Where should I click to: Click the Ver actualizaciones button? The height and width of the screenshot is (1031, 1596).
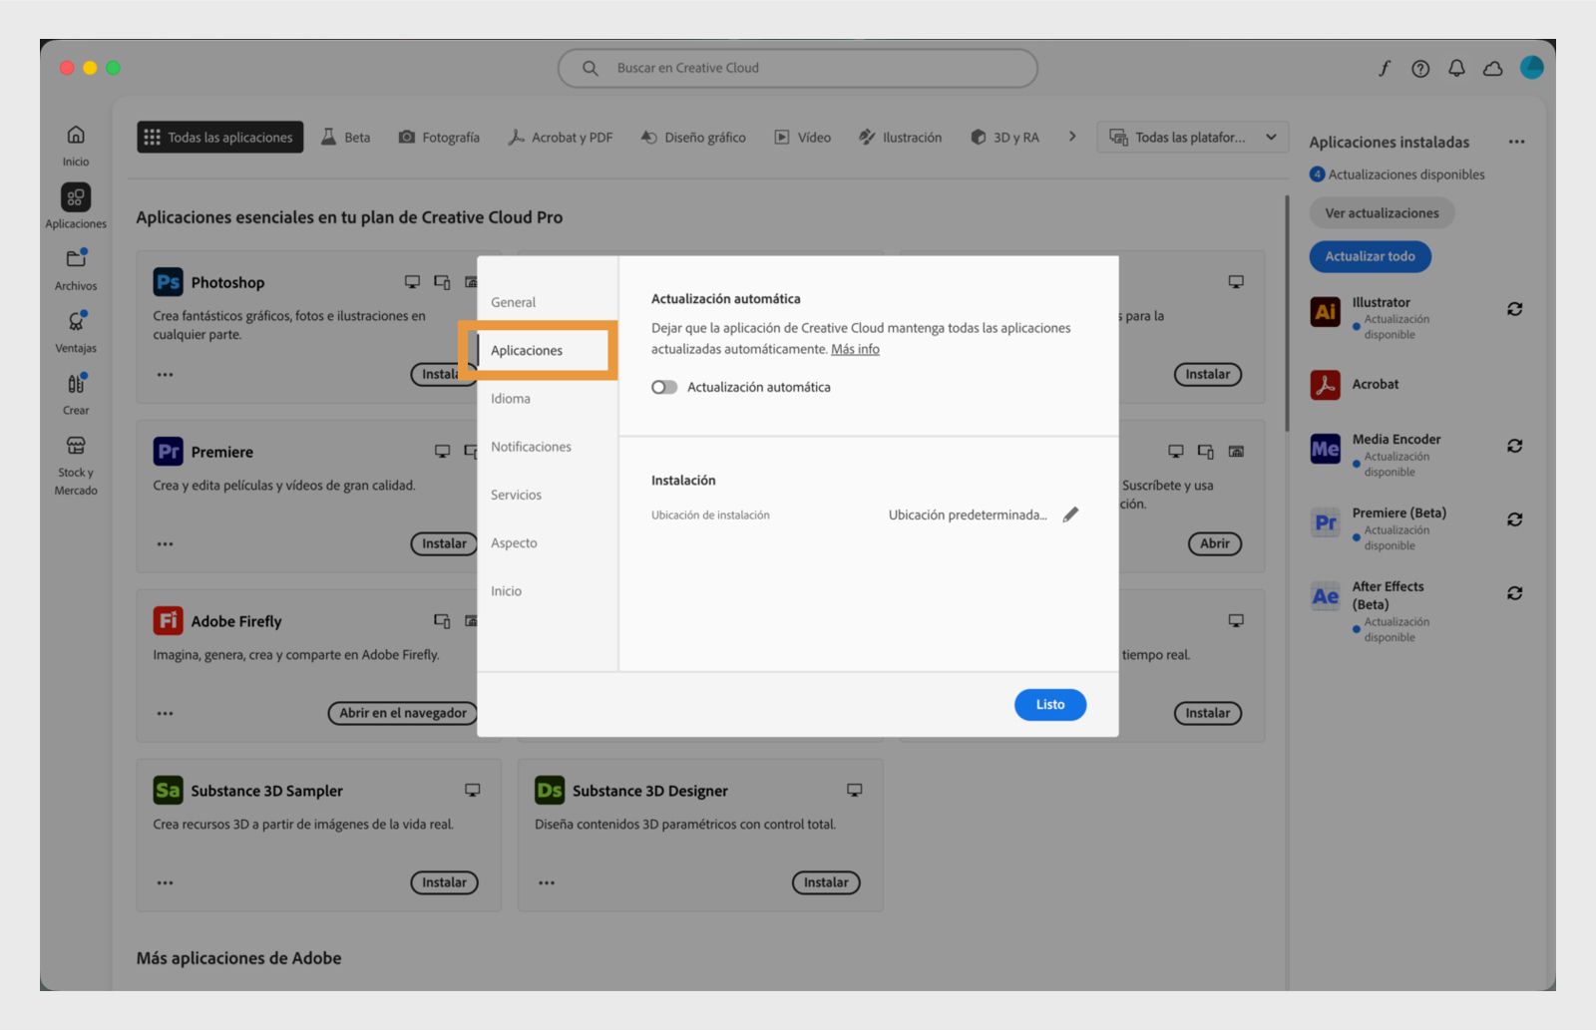tap(1382, 213)
